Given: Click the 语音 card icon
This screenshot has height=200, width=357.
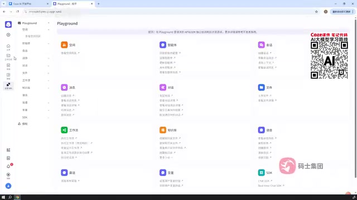Looking at the screenshot, I should (x=262, y=130).
